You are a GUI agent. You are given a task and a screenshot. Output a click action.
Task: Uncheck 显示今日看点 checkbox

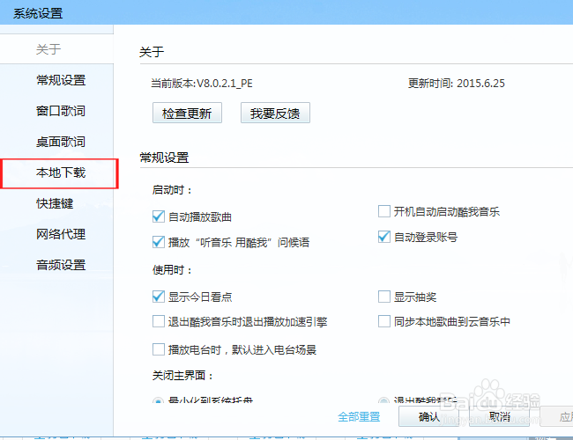(x=158, y=297)
